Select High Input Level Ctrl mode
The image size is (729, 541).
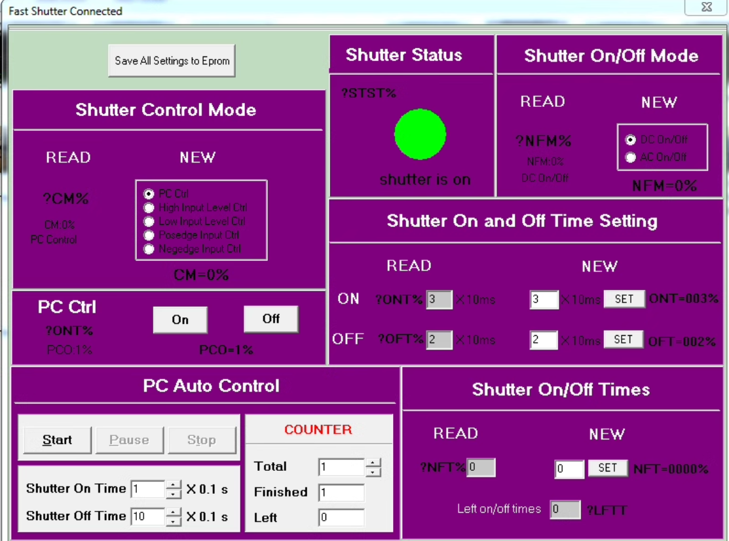[149, 208]
